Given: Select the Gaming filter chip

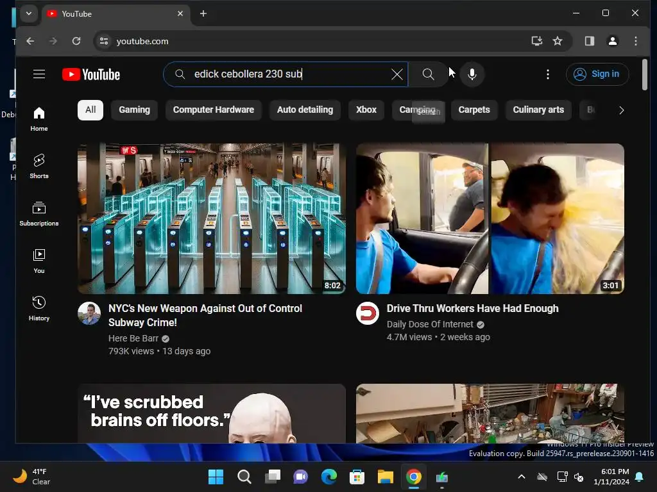Looking at the screenshot, I should [134, 110].
